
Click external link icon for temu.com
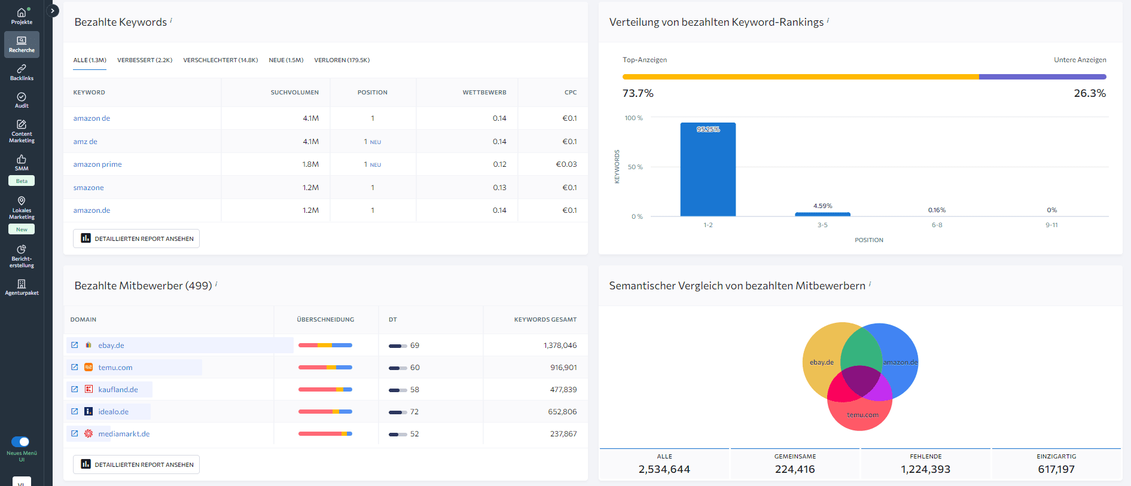[75, 367]
